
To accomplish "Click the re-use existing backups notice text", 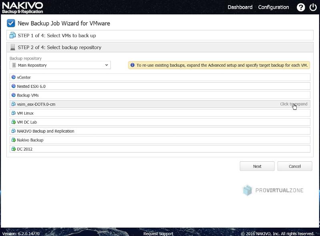I will point(222,65).
